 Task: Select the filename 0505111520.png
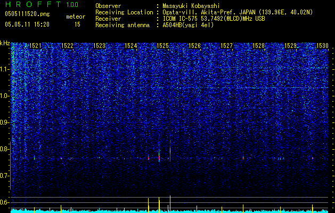(x=27, y=14)
